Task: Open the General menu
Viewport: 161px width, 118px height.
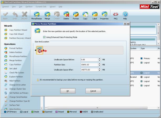Action: 5,7
